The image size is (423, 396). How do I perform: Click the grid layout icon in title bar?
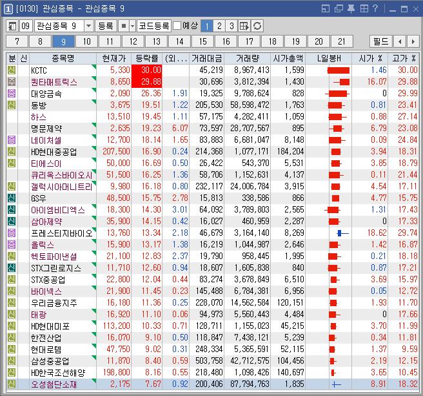click(x=364, y=9)
